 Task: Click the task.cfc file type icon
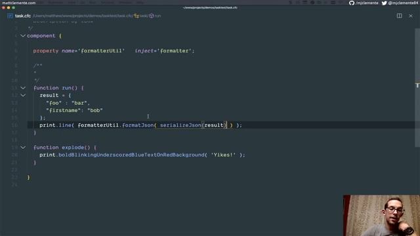point(10,16)
